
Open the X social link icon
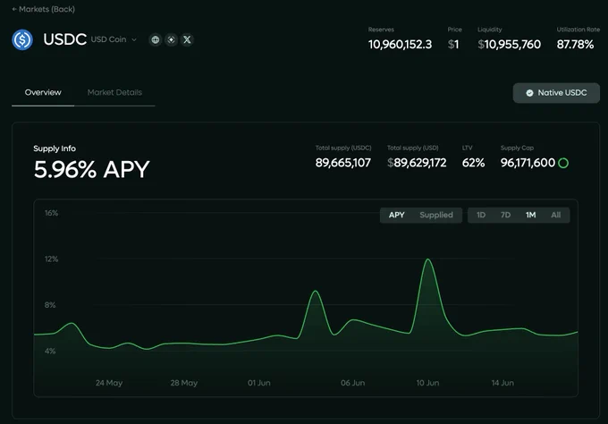pyautogui.click(x=187, y=39)
